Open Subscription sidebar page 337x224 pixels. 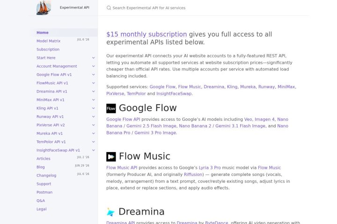point(48,49)
